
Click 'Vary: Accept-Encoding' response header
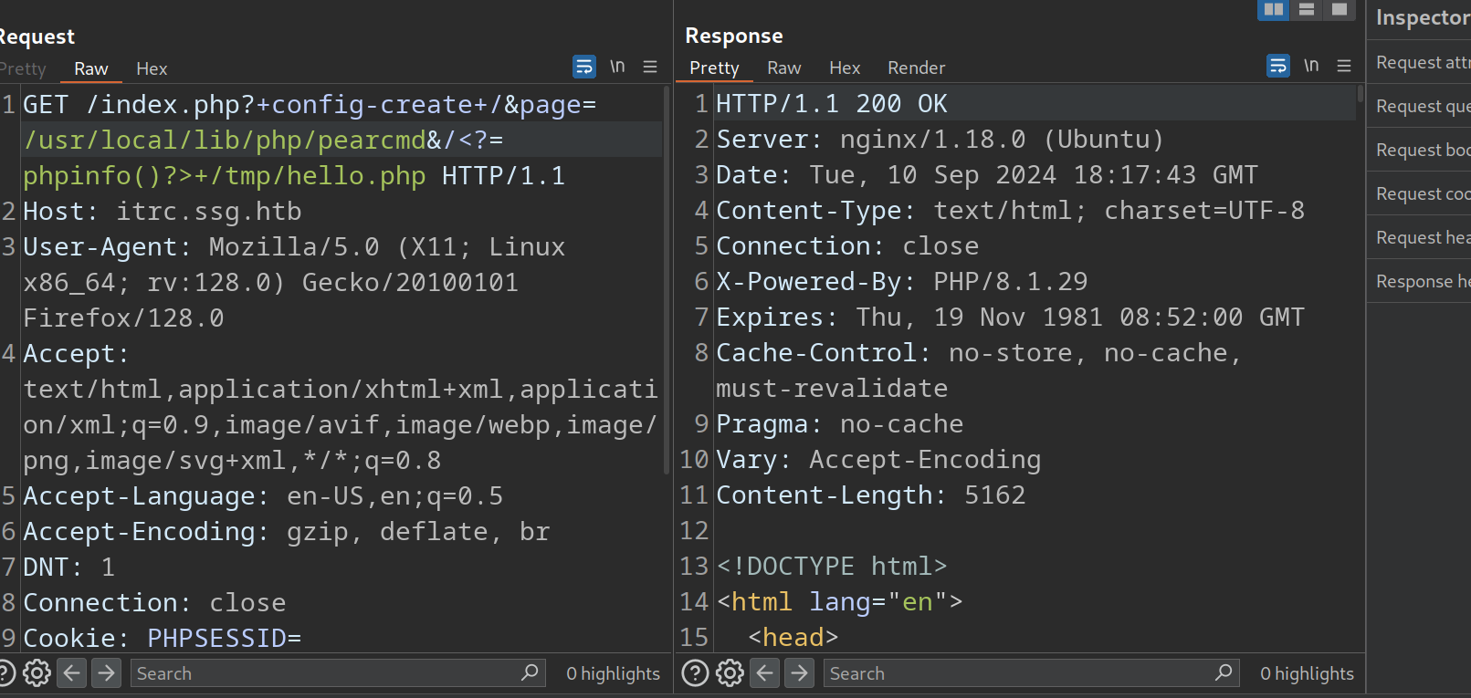tap(878, 460)
